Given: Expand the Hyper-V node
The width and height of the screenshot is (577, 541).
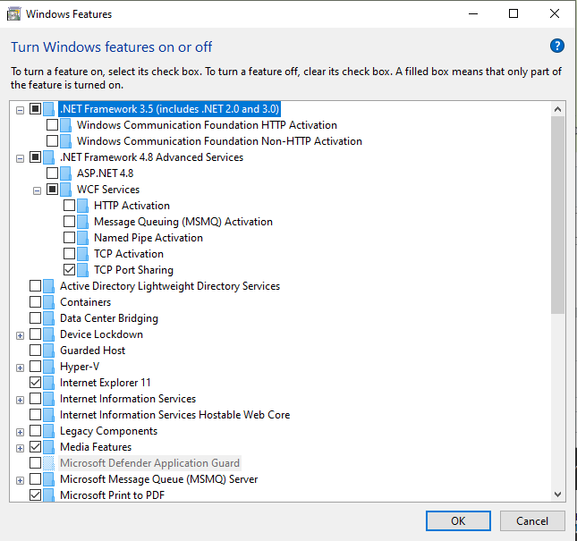Looking at the screenshot, I should tap(21, 368).
